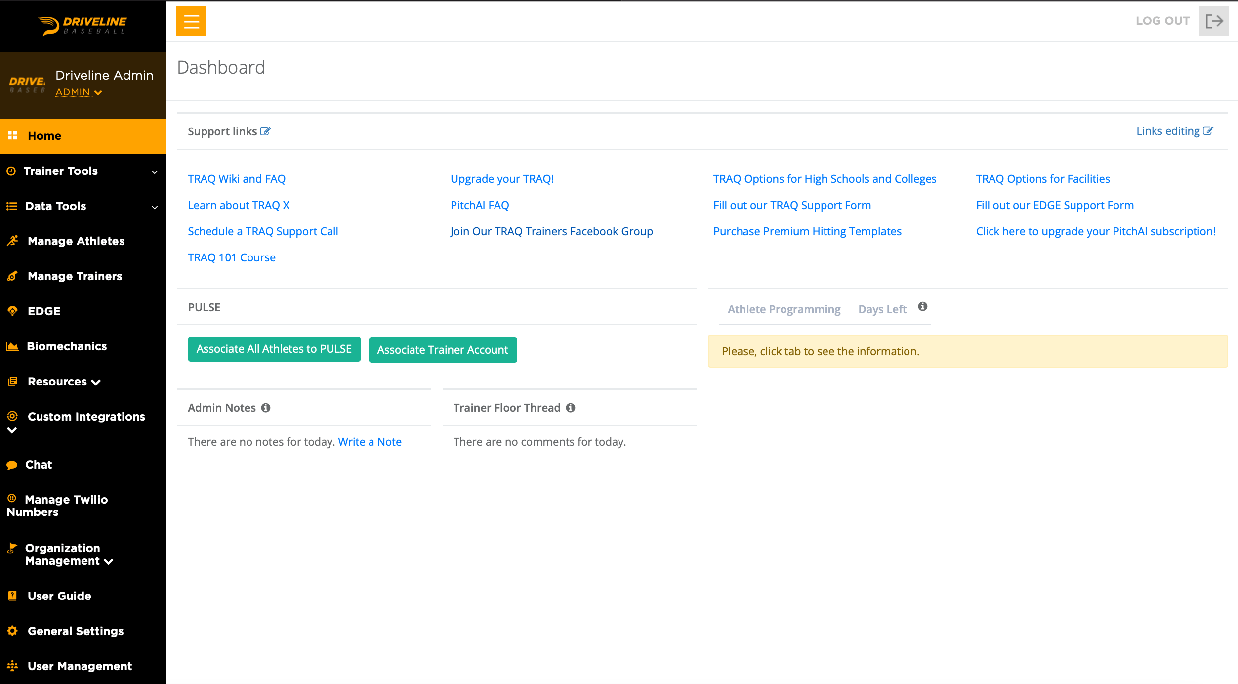The image size is (1238, 684).
Task: Click the Manage Twilio Numbers icon
Action: click(x=12, y=498)
